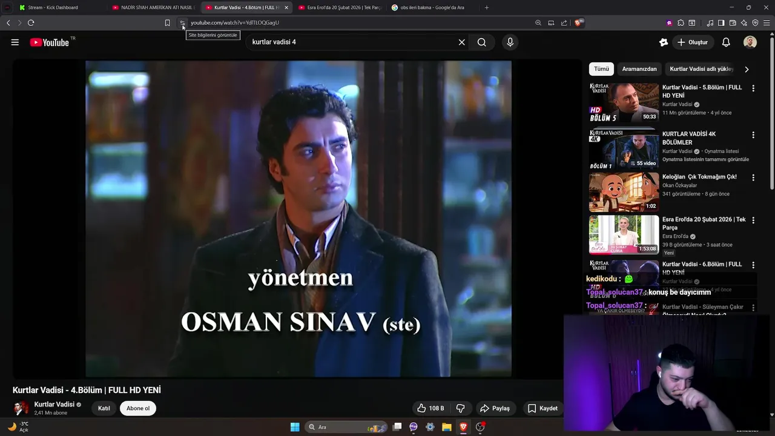The image size is (775, 436).
Task: Open the YouTube hamburger guide menu
Action: point(15,42)
